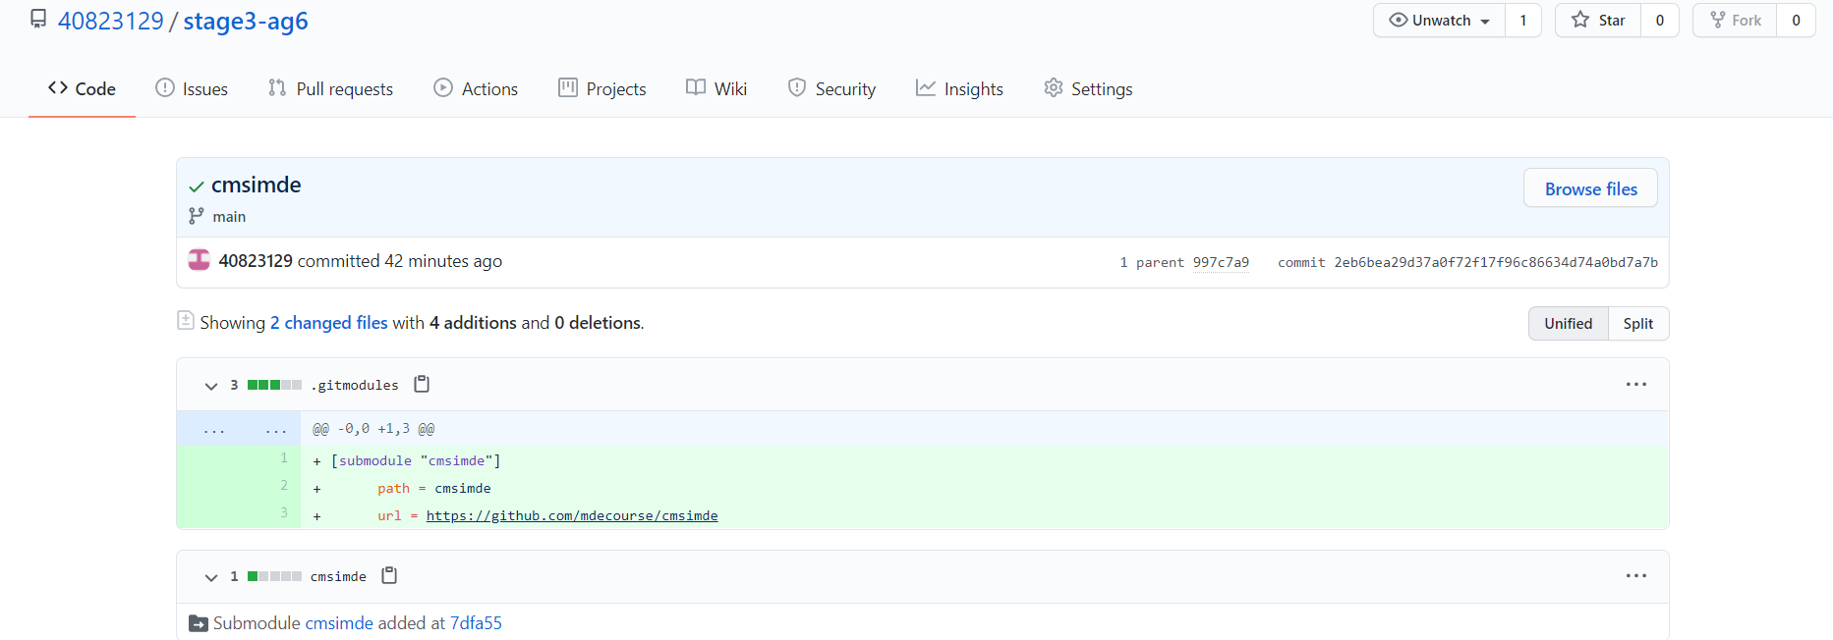
Task: Open the 2 changed files link
Action: [329, 323]
